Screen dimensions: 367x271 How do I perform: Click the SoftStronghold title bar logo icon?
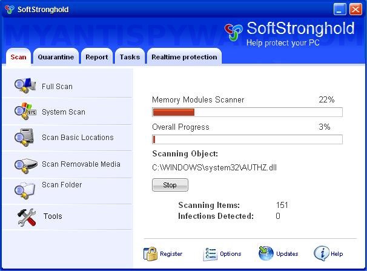[x=10, y=9]
